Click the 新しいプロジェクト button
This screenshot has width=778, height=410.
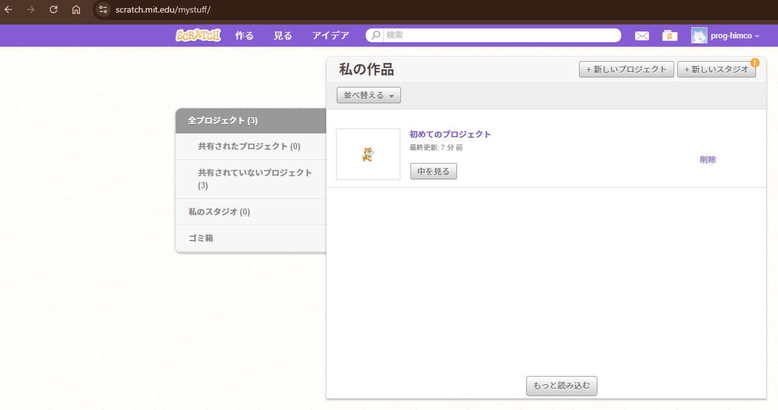626,69
